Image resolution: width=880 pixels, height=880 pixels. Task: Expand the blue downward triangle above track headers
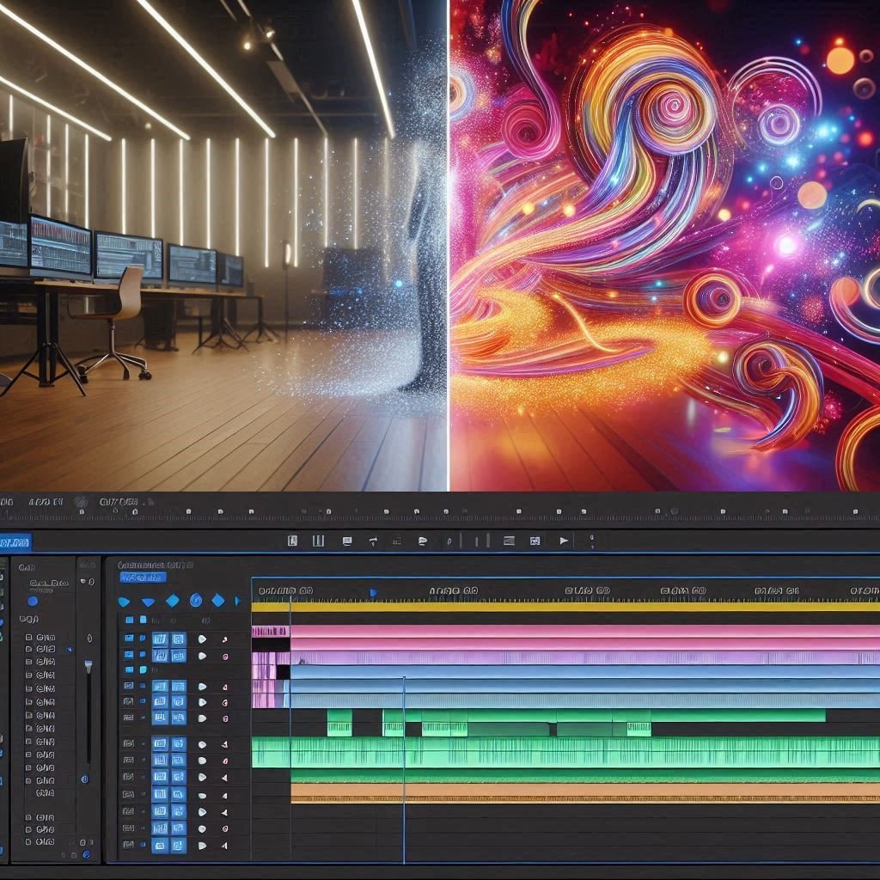click(148, 602)
